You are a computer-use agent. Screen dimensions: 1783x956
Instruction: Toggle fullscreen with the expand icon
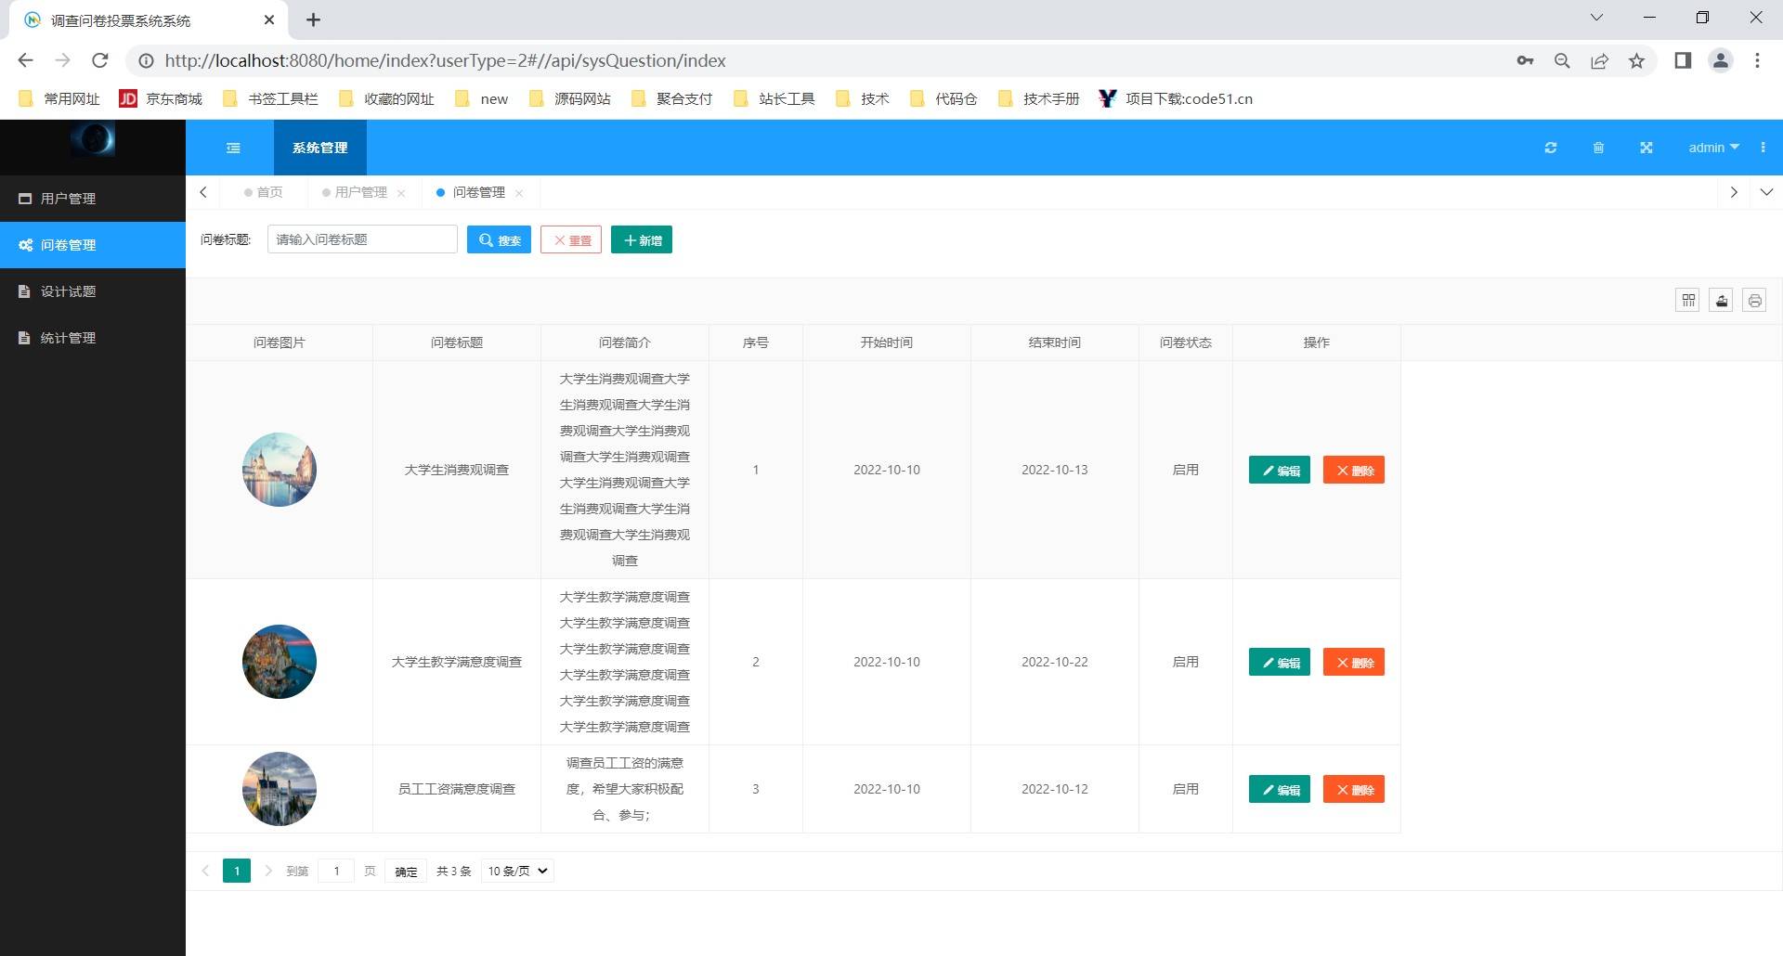pyautogui.click(x=1646, y=148)
